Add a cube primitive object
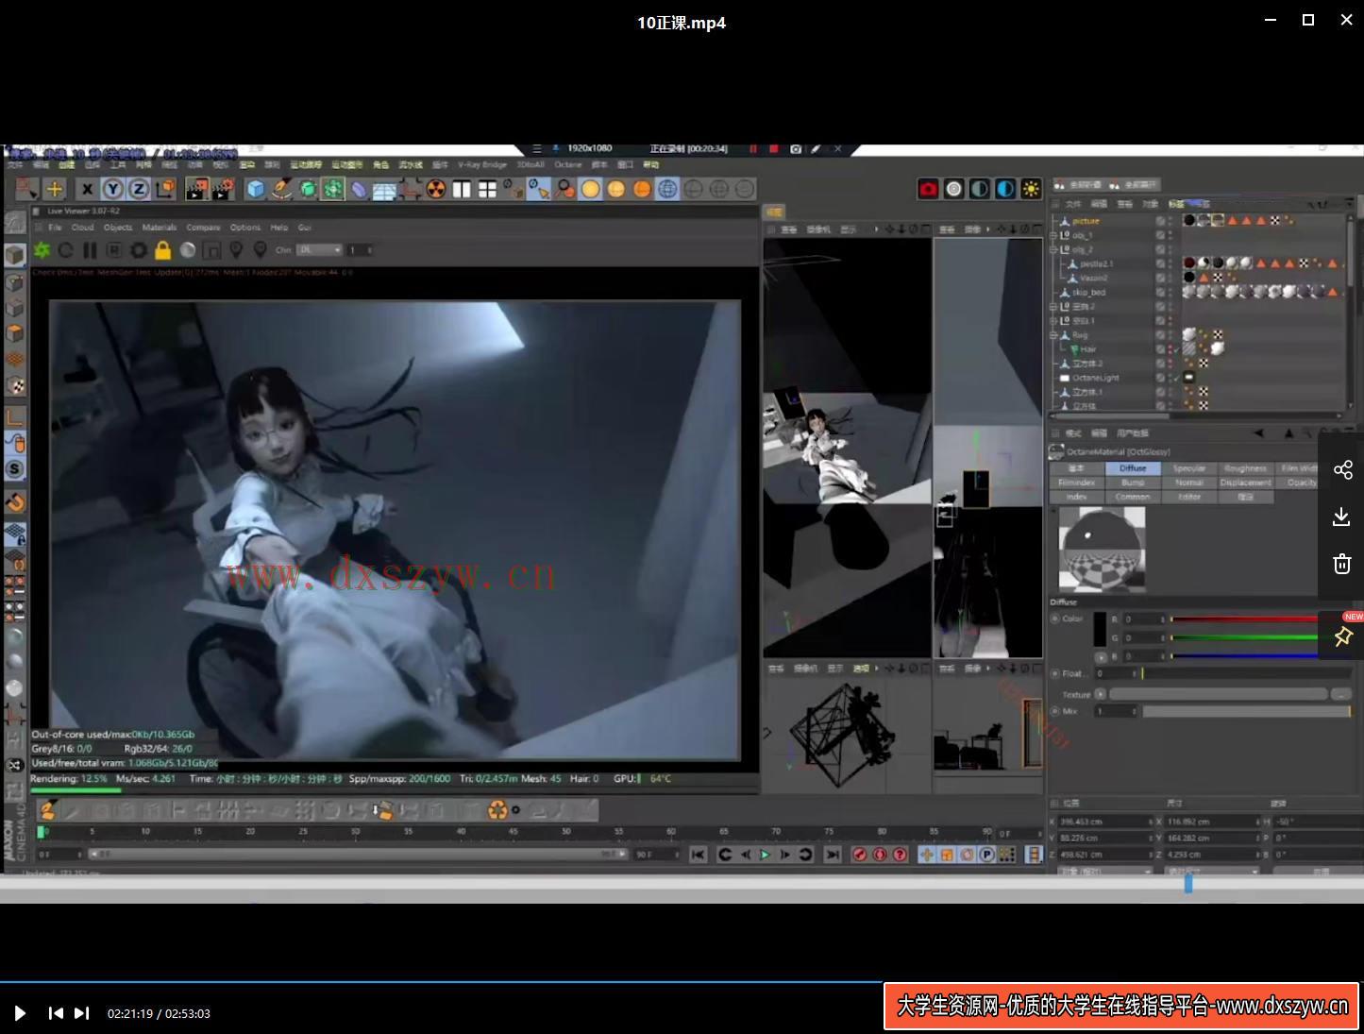 [255, 189]
